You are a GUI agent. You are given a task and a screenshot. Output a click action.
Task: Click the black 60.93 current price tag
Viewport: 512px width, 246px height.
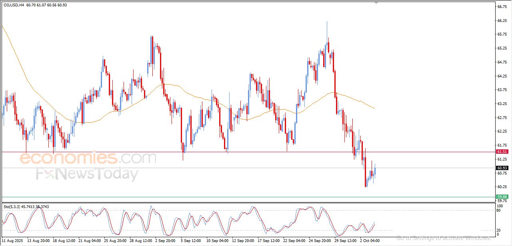502,168
